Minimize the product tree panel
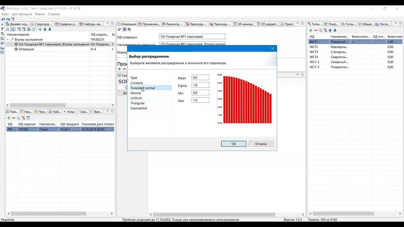This screenshot has height=227, width=404. coord(107,23)
